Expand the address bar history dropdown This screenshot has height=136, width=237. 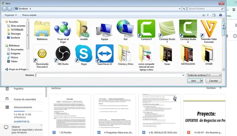pos(179,9)
